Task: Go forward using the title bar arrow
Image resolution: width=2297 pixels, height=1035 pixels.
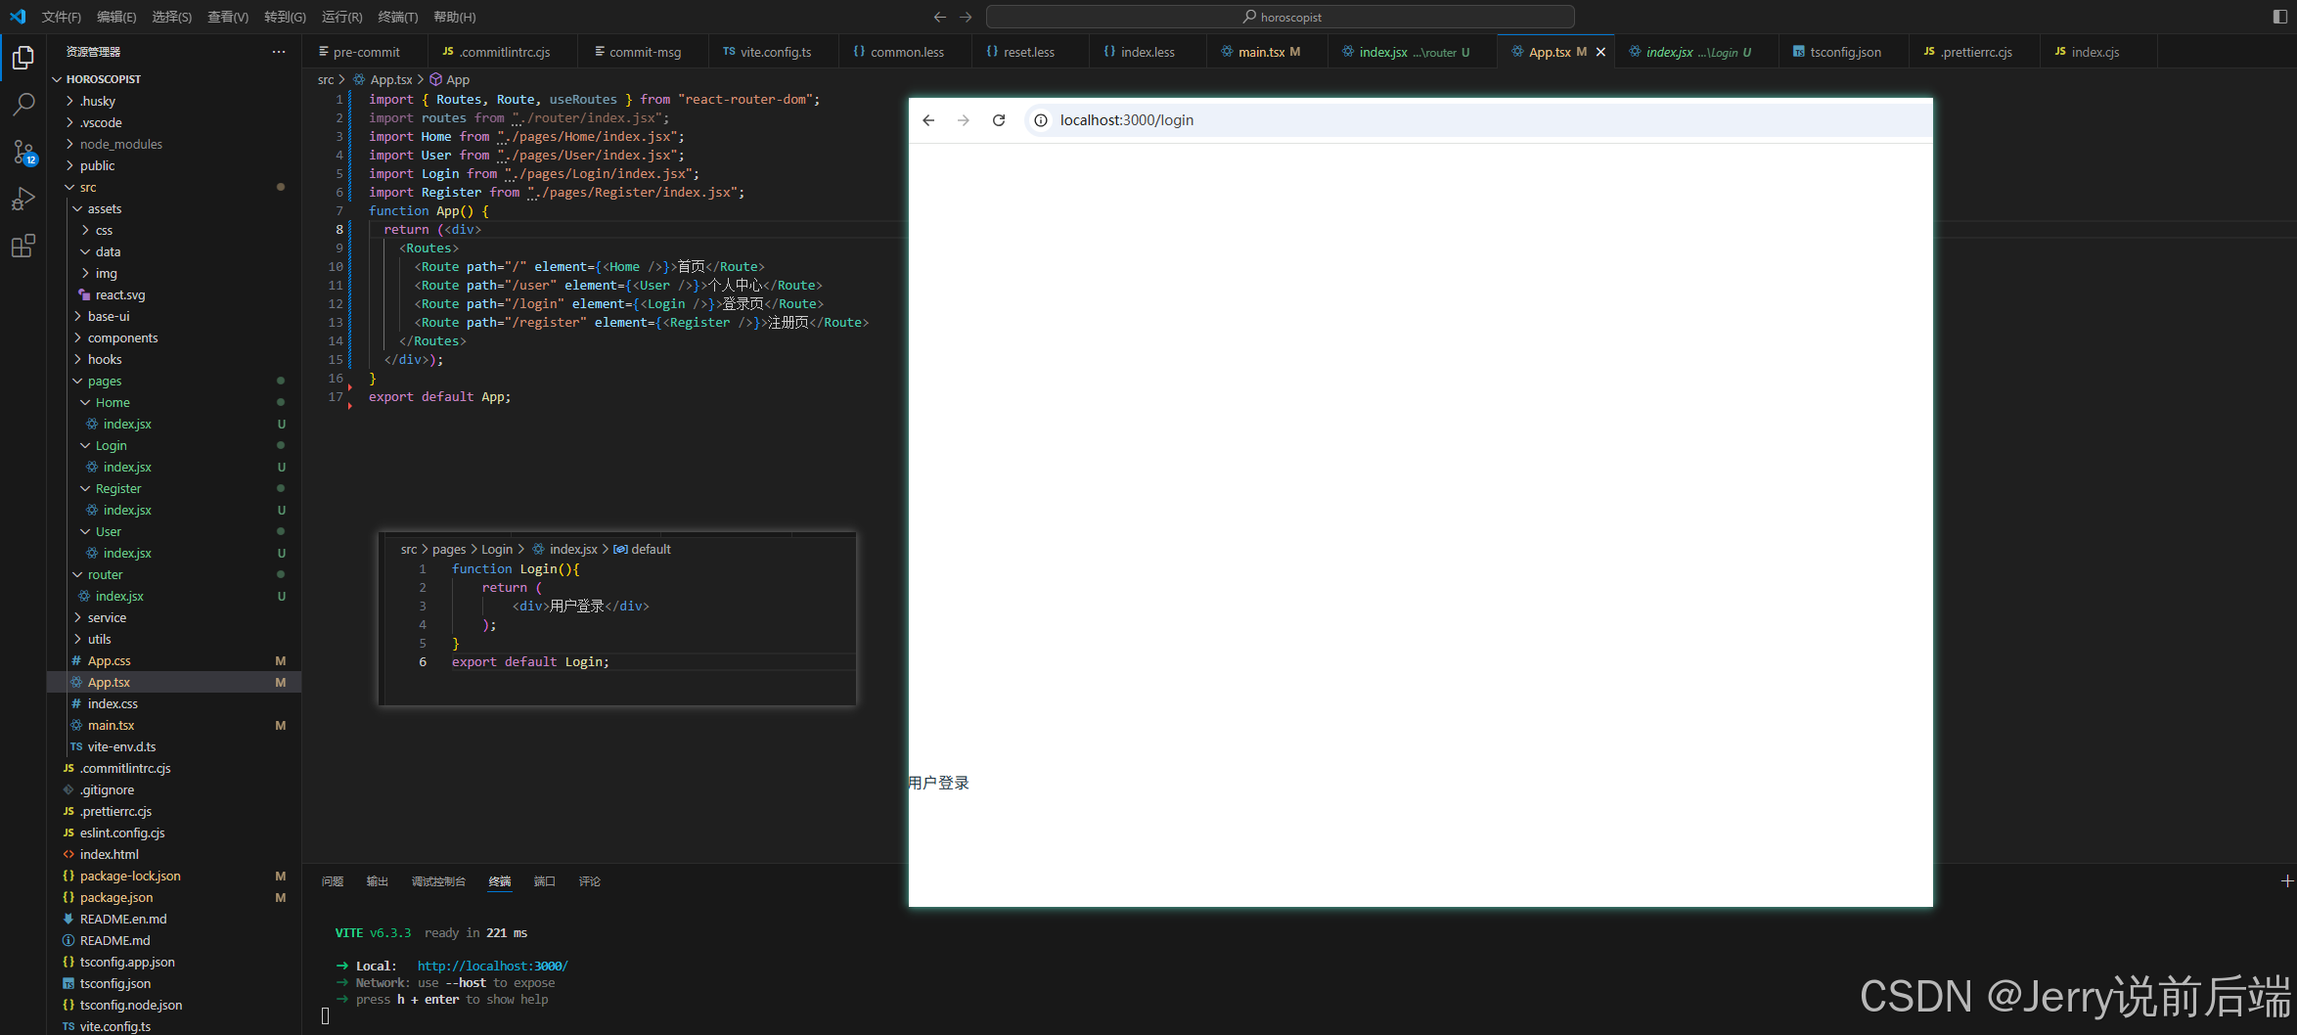Action: coord(966,17)
